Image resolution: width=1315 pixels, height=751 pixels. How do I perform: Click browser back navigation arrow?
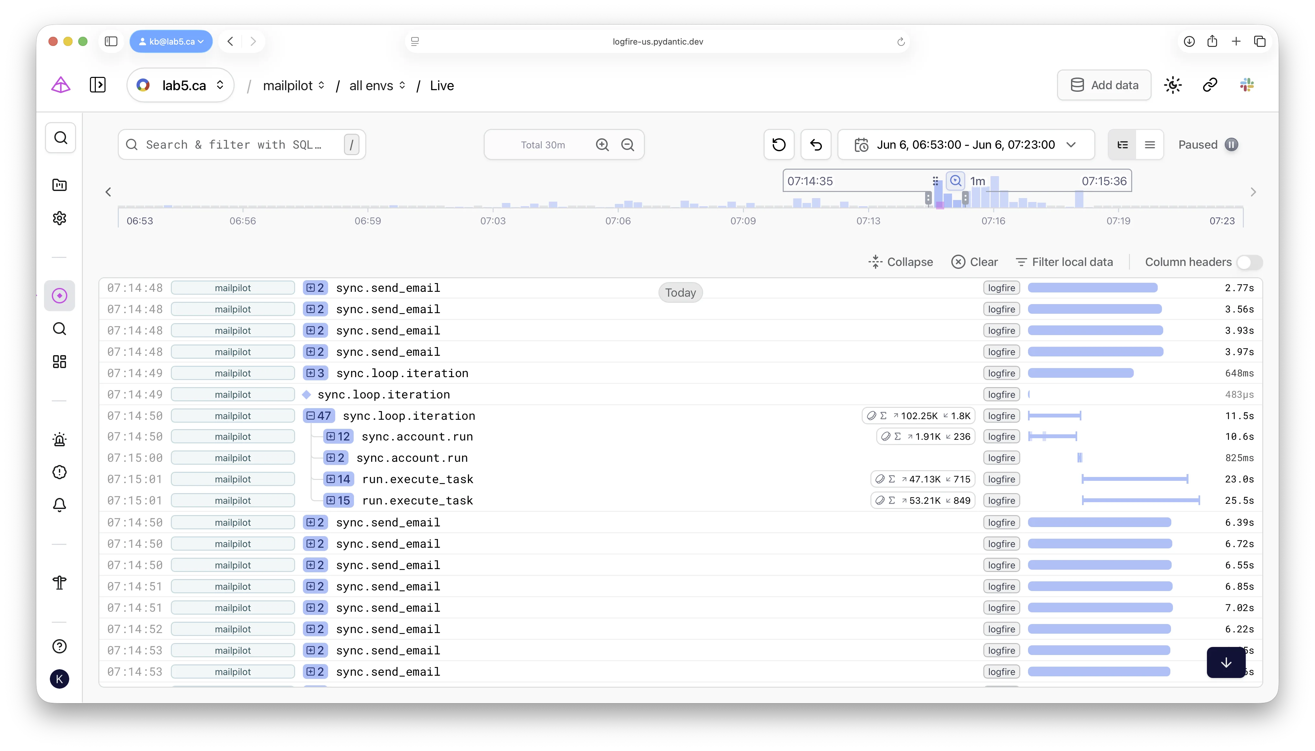click(230, 41)
